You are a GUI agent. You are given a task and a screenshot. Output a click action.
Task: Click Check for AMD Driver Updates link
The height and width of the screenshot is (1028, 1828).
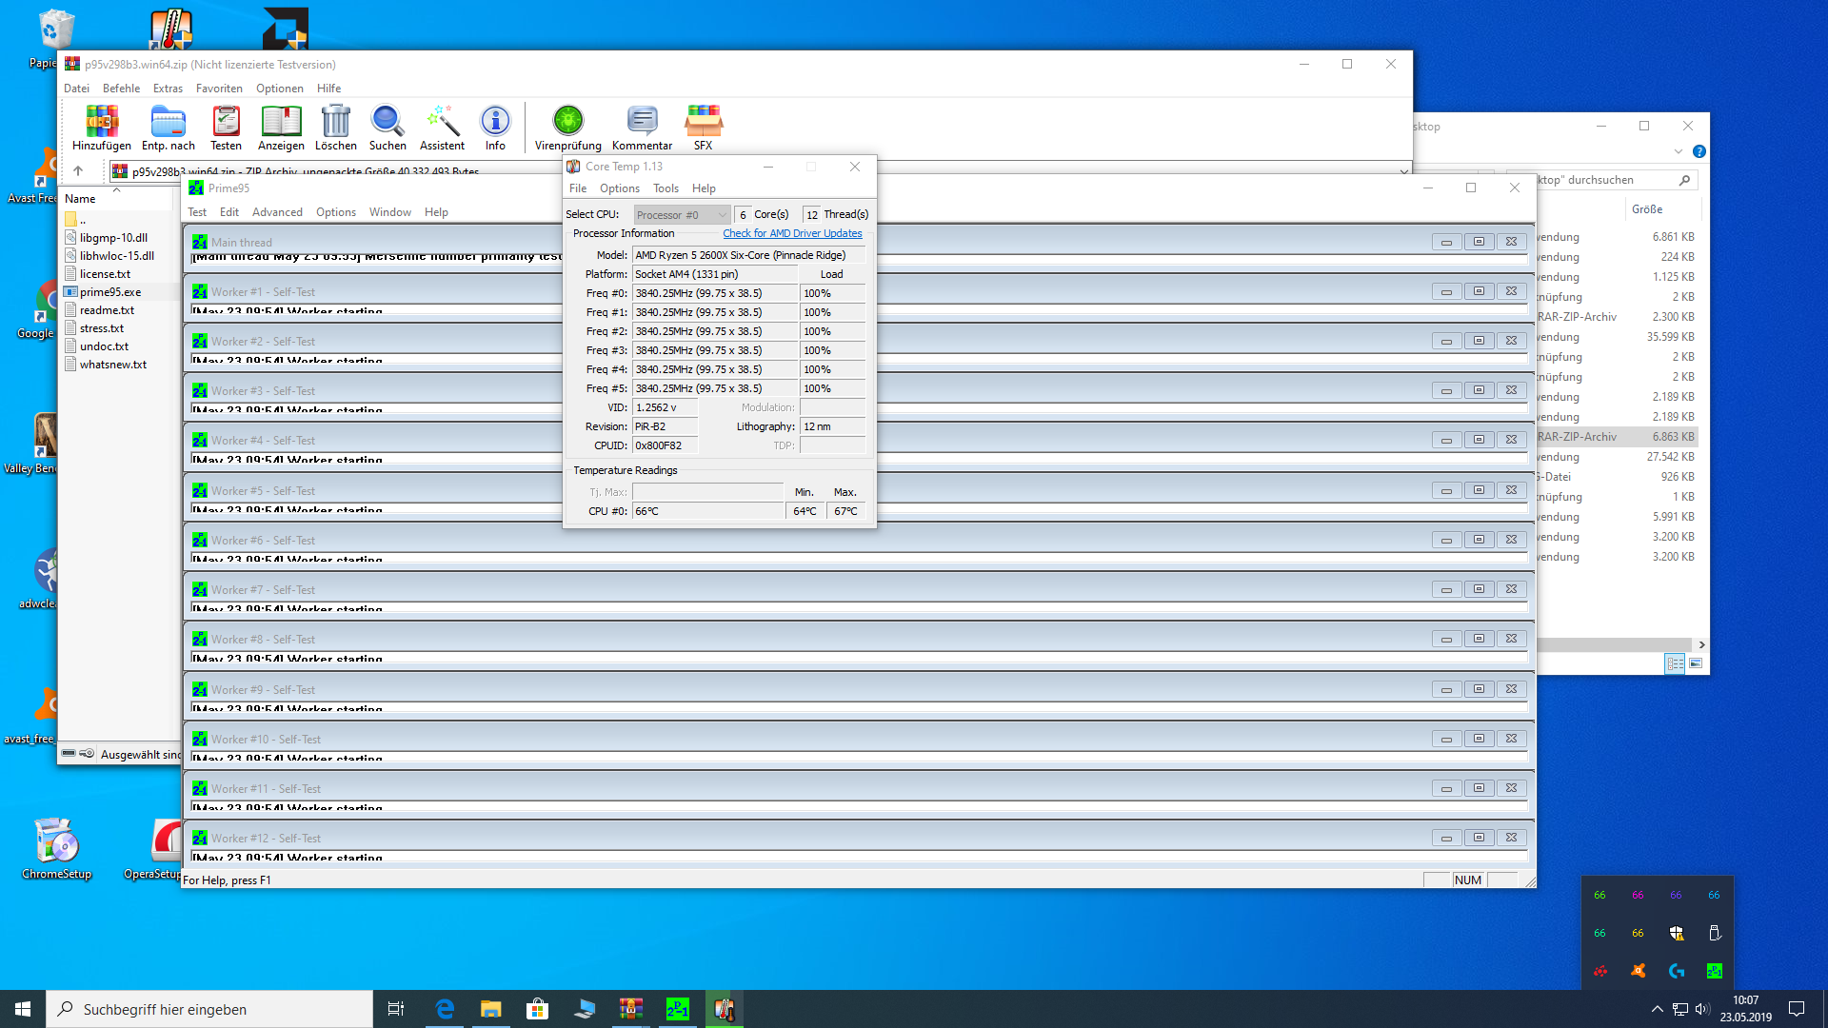792,233
